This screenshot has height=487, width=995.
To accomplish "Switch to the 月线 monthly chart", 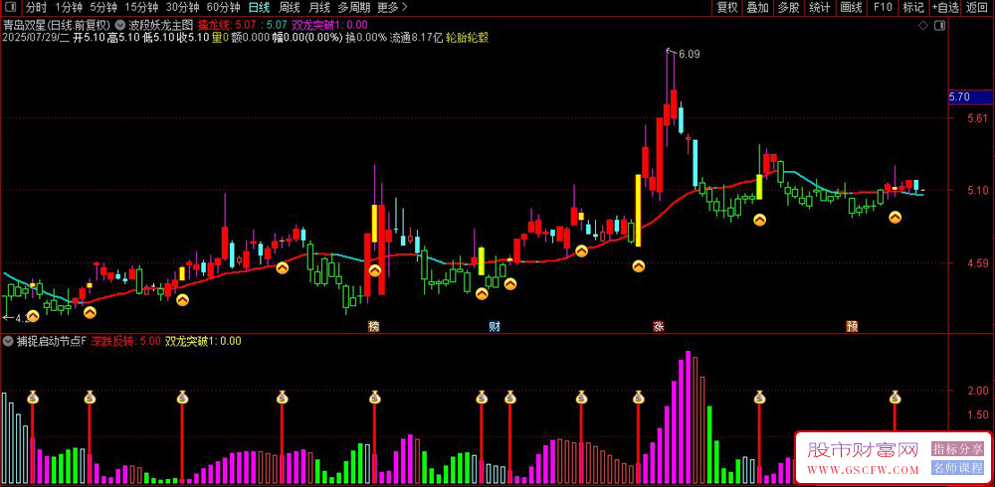I will click(x=318, y=8).
